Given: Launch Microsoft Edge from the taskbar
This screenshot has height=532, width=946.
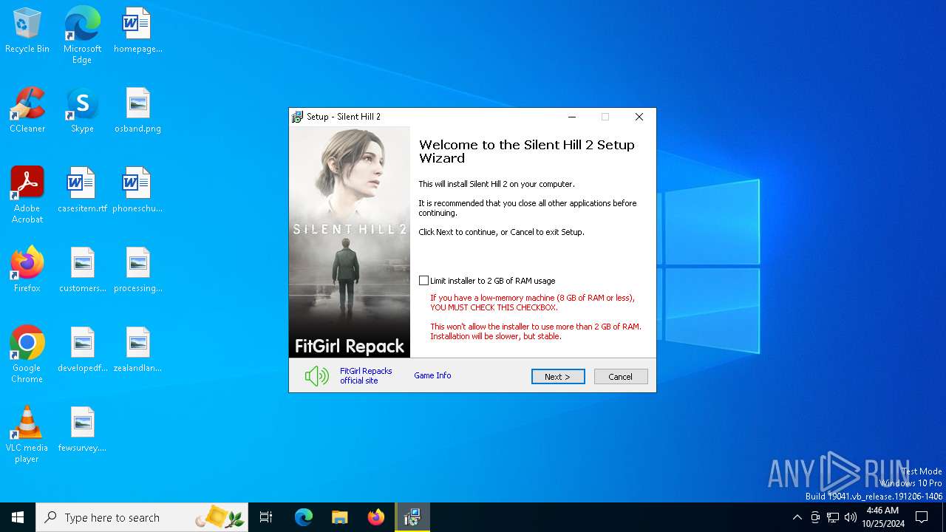Looking at the screenshot, I should coord(304,517).
